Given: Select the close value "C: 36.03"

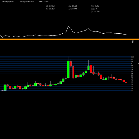Looking at the screenshot, I should tap(50, 9).
